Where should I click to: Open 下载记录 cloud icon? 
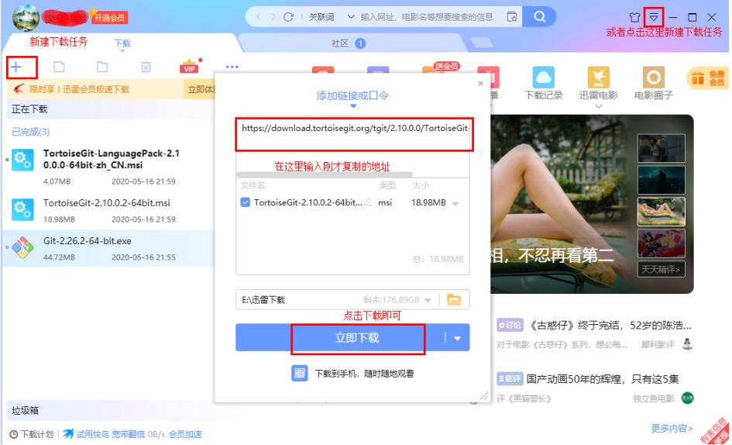[544, 78]
